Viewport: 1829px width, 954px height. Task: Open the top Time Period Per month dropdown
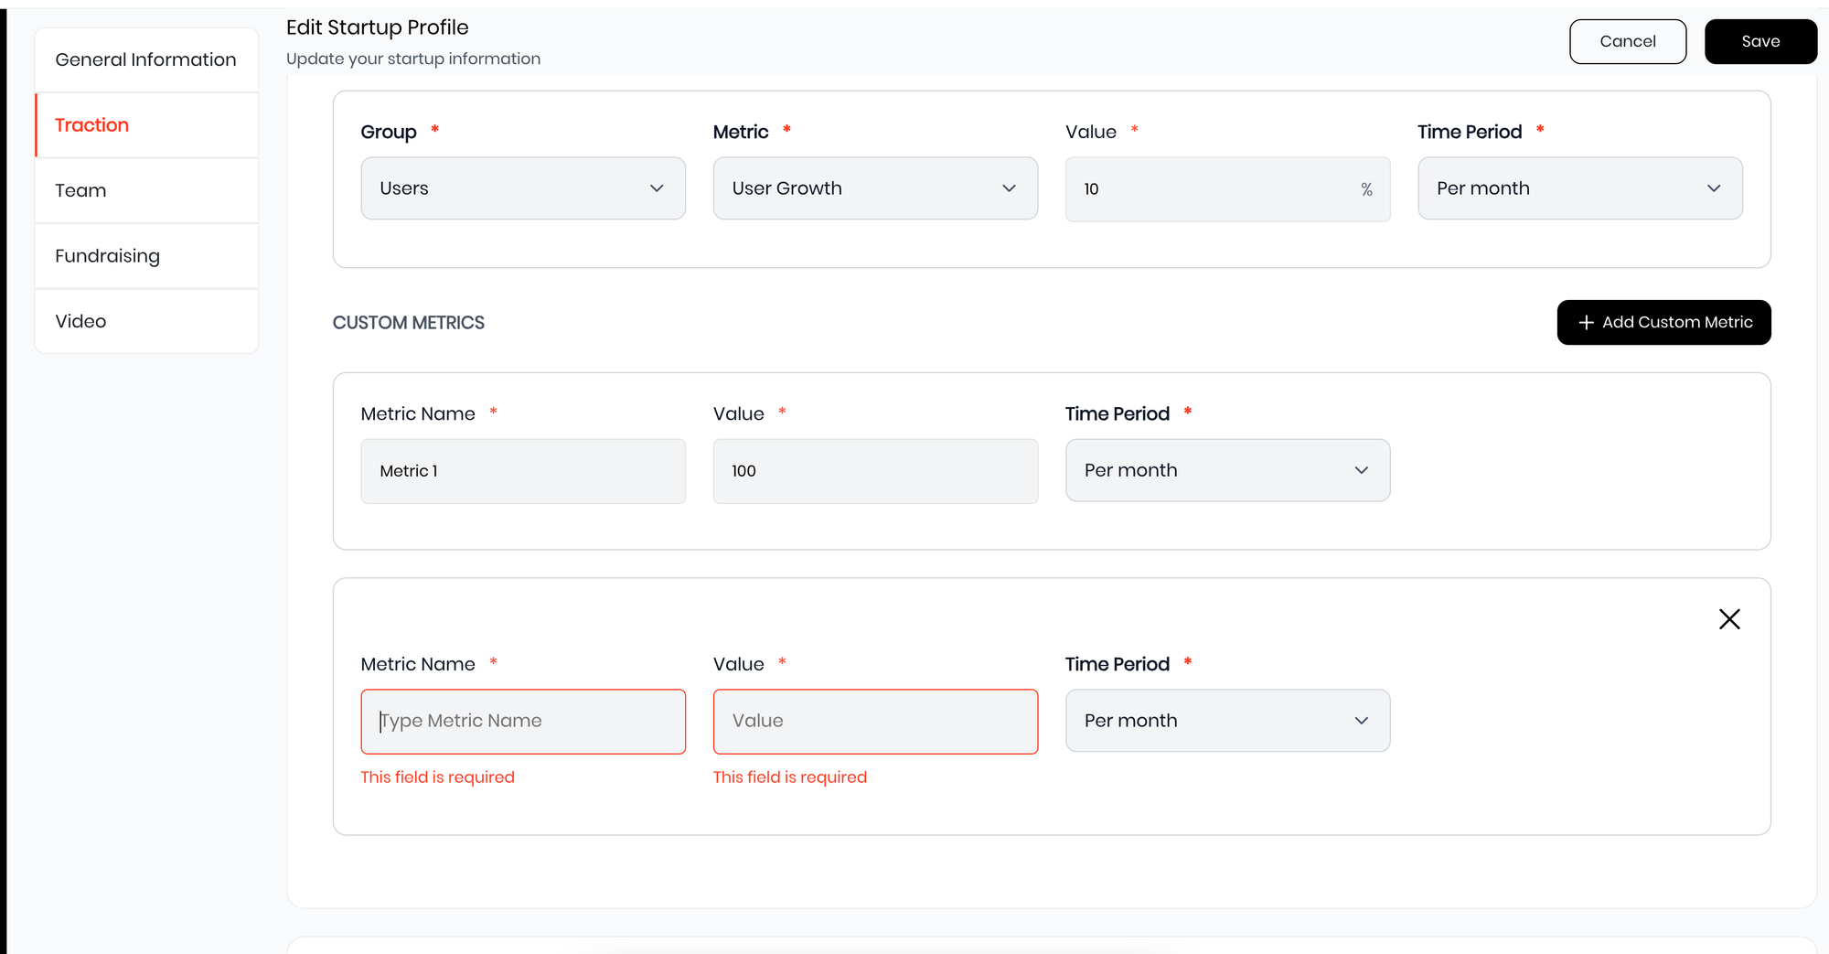click(x=1579, y=188)
